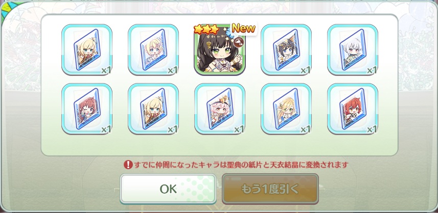The image size is (438, 213).
Task: Choose the top-row blonde green-eyed character shard
Action: pos(86,49)
